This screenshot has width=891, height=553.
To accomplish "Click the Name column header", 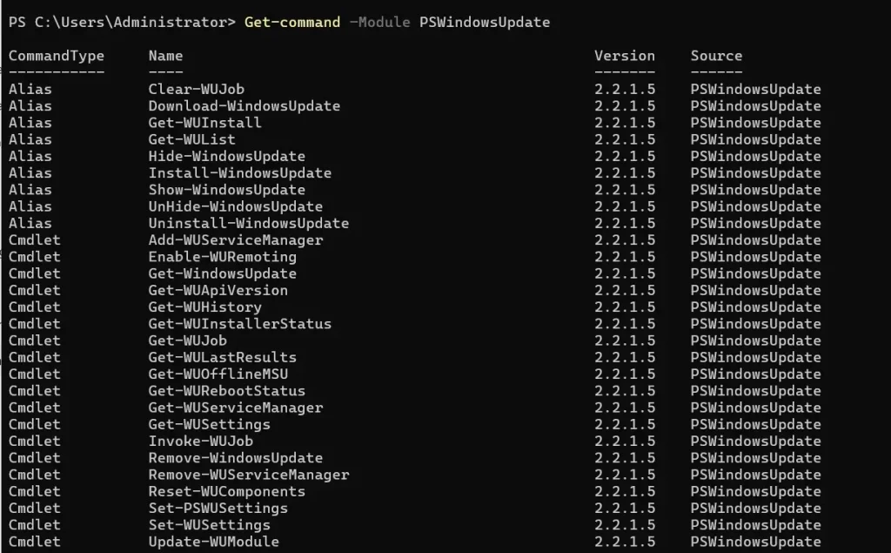I will (165, 56).
